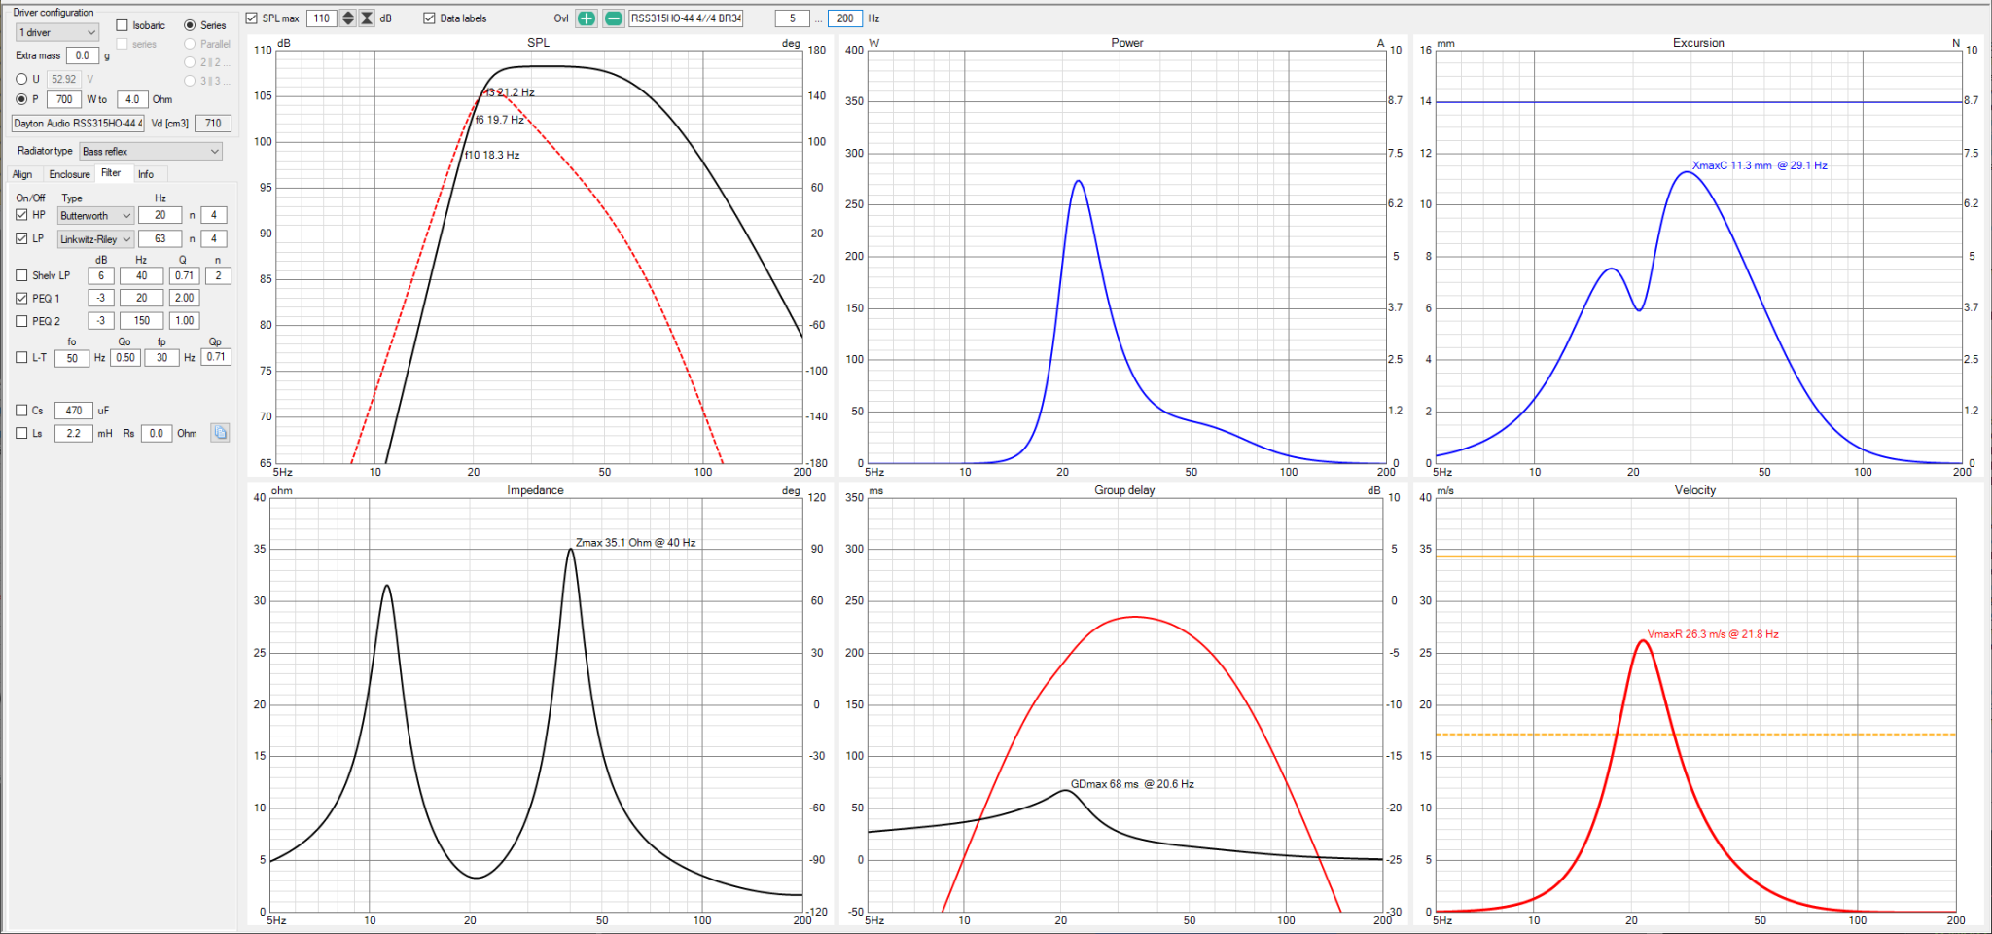Click the SPL max up/down stepper

click(347, 18)
